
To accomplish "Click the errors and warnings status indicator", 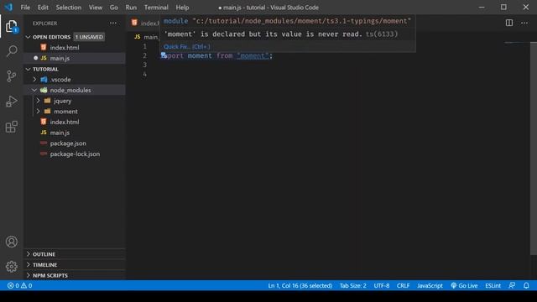I will [20, 285].
